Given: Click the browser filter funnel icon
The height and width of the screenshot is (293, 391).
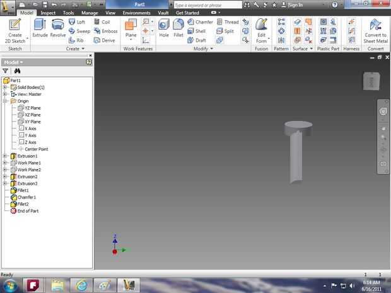Looking at the screenshot, I should click(5, 71).
